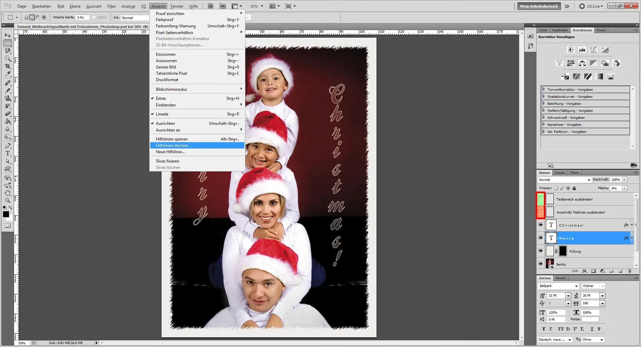Switch to the Kanäle tab
The height and width of the screenshot is (347, 641).
point(560,172)
